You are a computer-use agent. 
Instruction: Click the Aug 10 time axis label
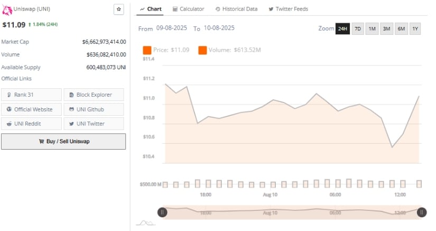(x=270, y=195)
